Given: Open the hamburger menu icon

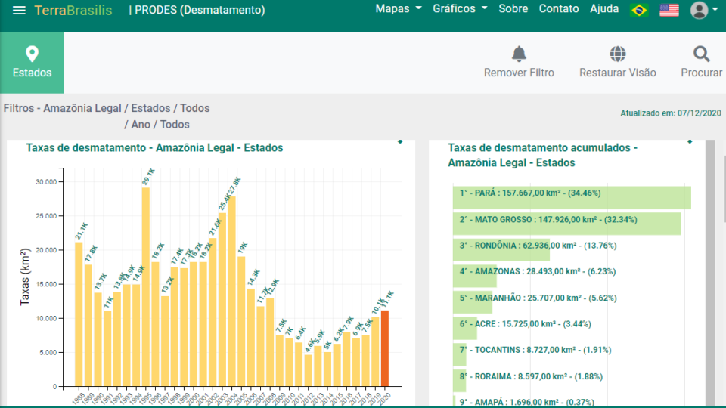Looking at the screenshot, I should pos(19,10).
